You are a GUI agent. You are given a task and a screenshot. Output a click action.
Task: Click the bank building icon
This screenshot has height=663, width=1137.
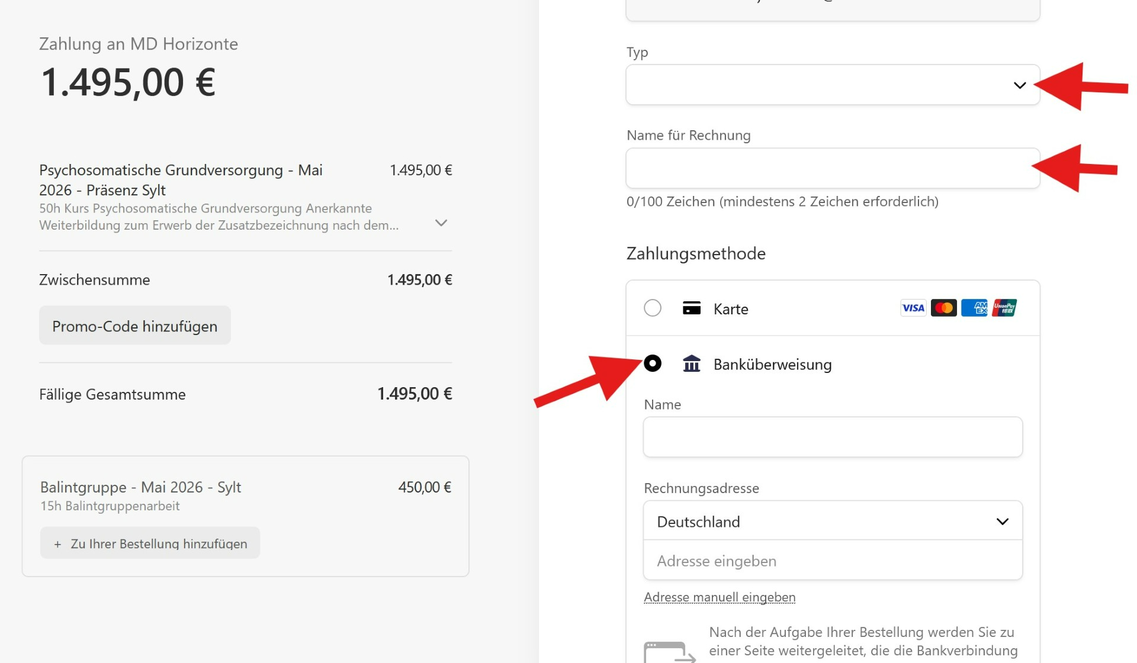tap(691, 363)
